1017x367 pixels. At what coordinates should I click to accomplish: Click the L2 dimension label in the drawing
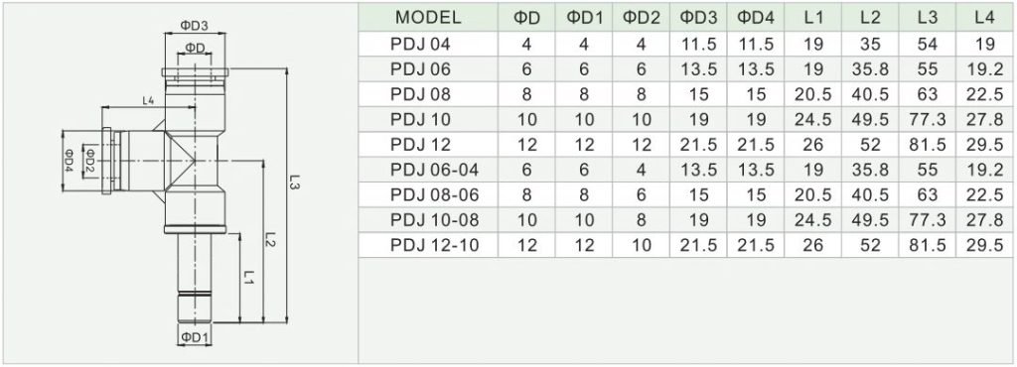[x=271, y=241]
